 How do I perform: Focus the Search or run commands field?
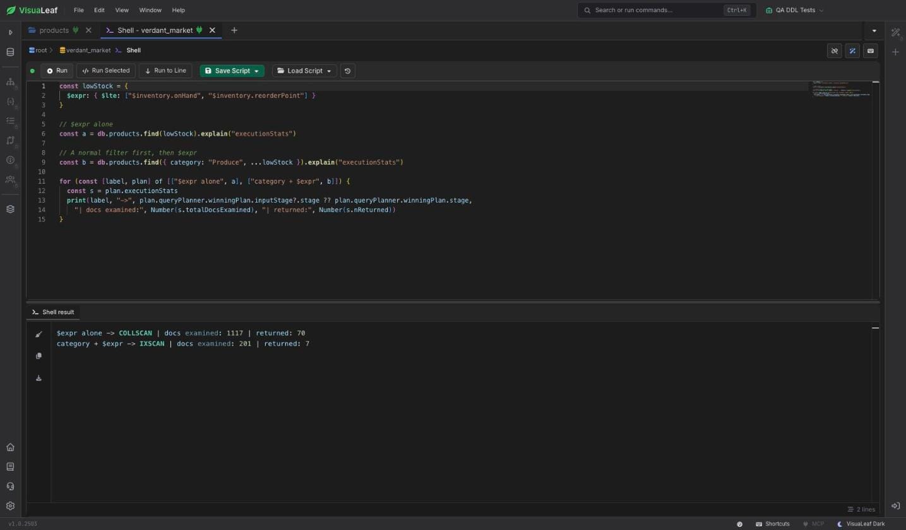point(666,10)
